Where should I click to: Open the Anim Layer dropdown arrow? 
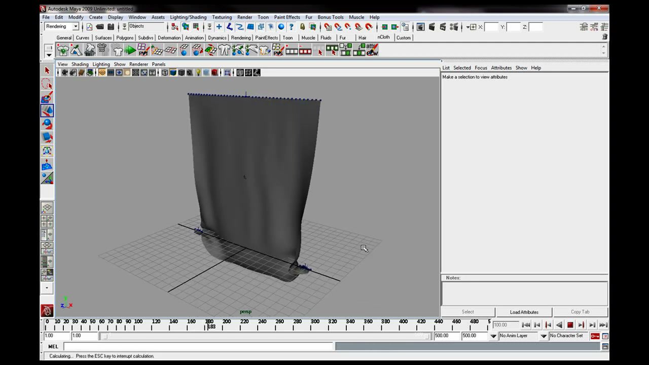pyautogui.click(x=493, y=336)
